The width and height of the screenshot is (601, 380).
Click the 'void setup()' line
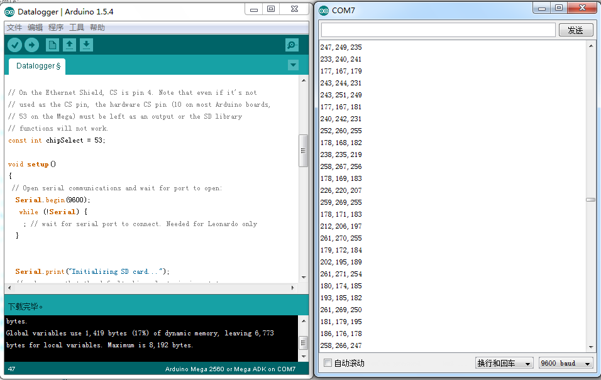pyautogui.click(x=32, y=165)
